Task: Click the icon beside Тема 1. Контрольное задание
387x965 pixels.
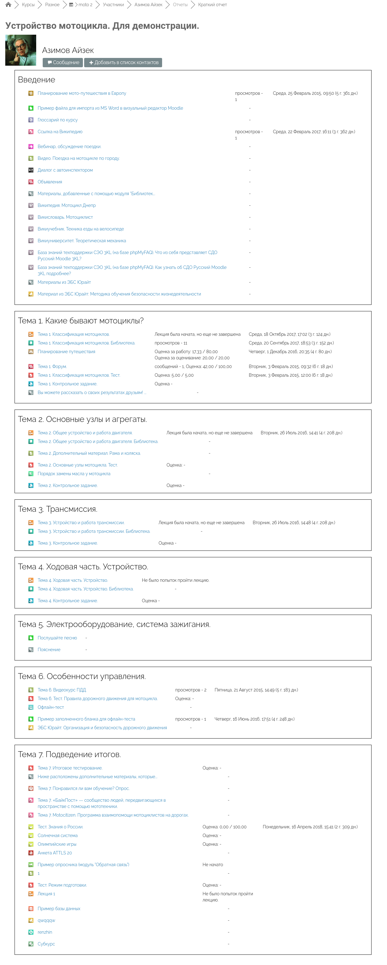Action: [31, 384]
